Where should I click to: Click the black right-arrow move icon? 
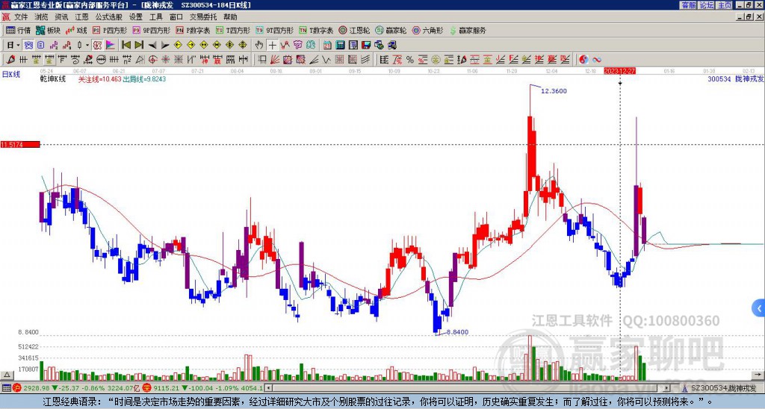(165, 45)
